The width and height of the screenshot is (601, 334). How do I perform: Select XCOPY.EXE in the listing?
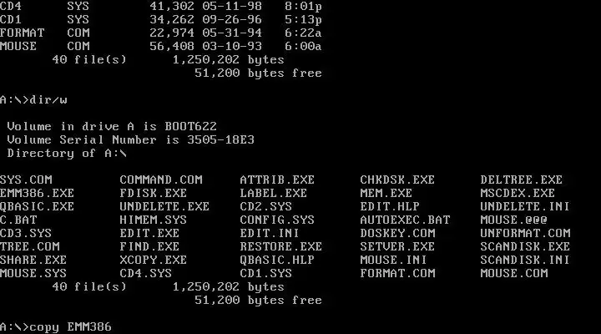point(154,260)
